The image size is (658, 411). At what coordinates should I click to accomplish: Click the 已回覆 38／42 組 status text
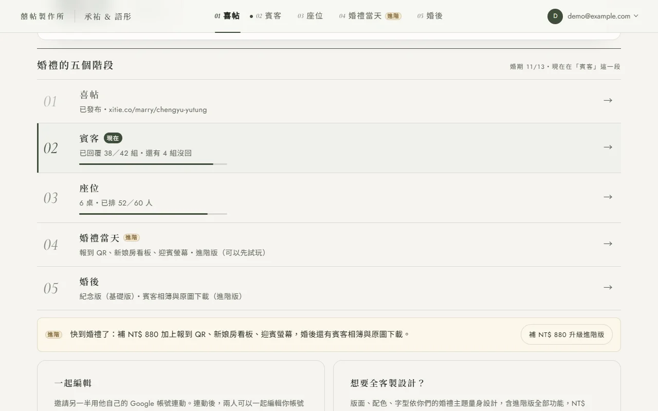point(136,153)
